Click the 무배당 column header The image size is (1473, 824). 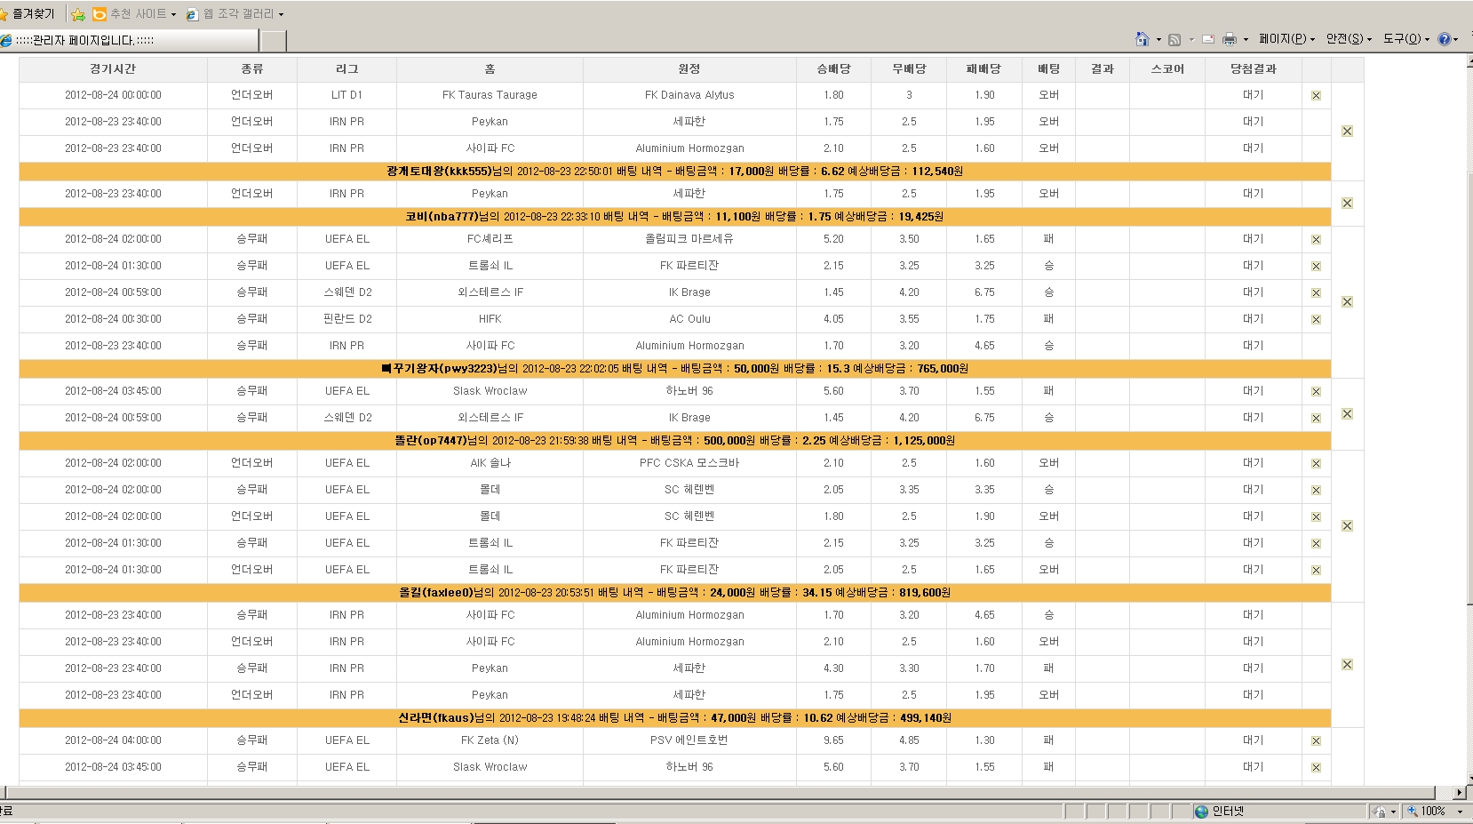tap(910, 69)
